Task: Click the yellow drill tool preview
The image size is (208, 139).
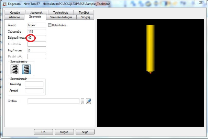Action: click(x=151, y=49)
